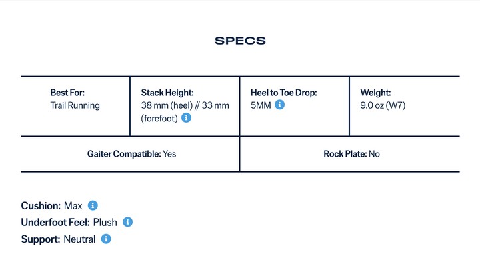Click the Support: Neutral text
480x274 pixels.
(x=58, y=239)
